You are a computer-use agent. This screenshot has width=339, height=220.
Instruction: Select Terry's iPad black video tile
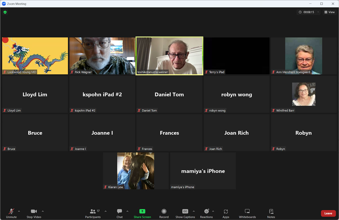coord(237,56)
